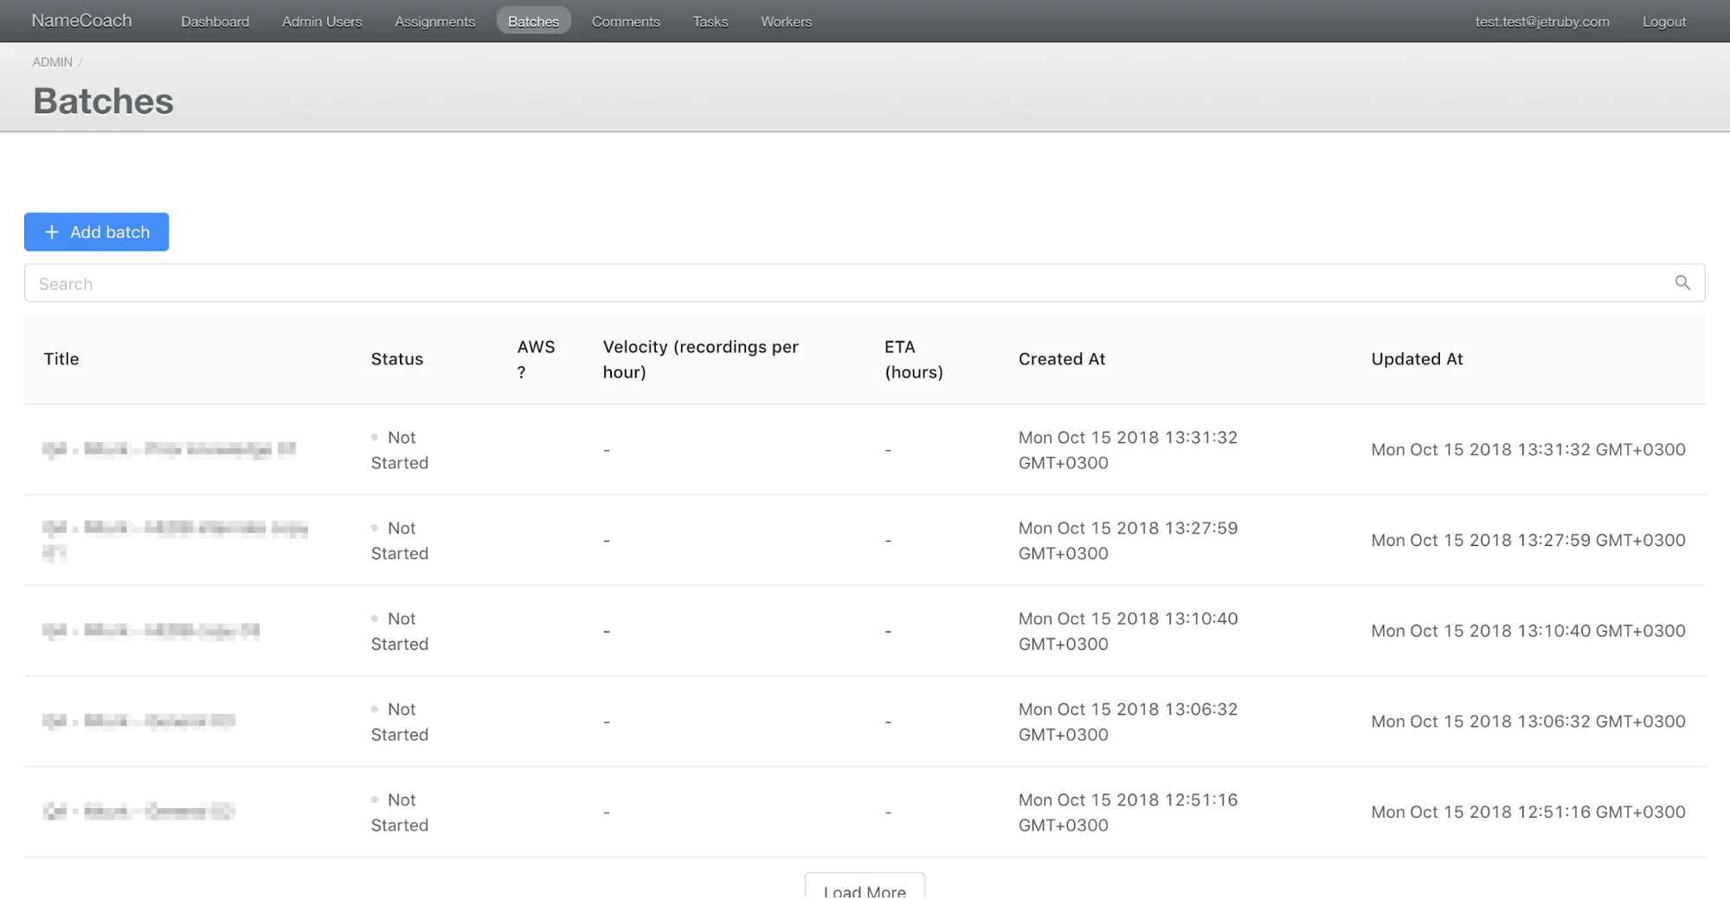This screenshot has height=899, width=1730.
Task: Select the Batches navigation tab
Action: coord(533,21)
